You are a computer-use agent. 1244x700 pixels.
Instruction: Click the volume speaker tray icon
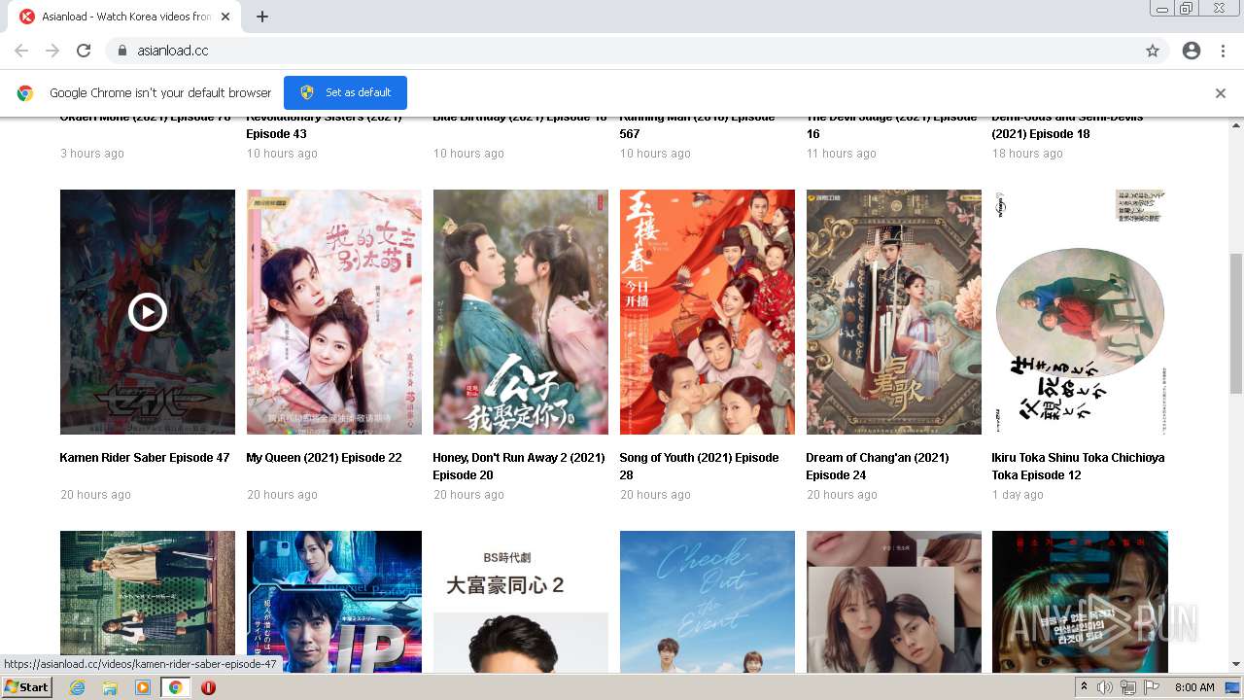tap(1105, 687)
